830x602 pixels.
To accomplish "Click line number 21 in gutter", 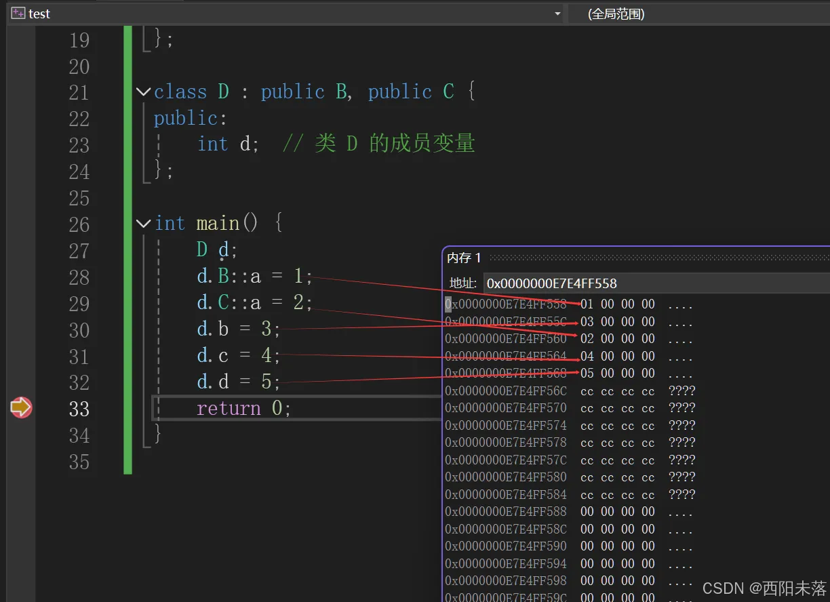I will [x=79, y=92].
